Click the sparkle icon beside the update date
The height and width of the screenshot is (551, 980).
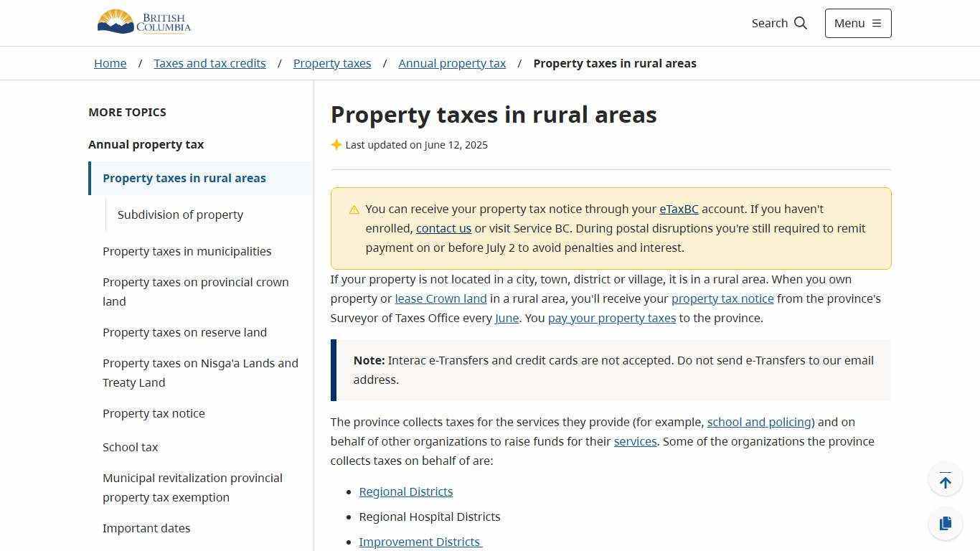[x=336, y=144]
